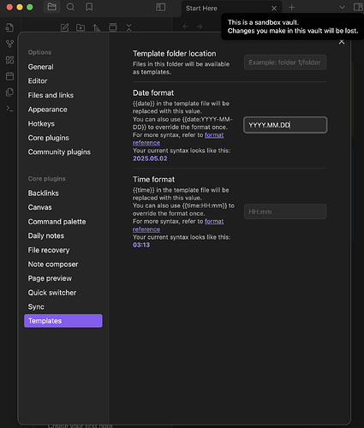Select Appearance in settings options
Viewport: 364px width, 428px height.
(x=48, y=110)
